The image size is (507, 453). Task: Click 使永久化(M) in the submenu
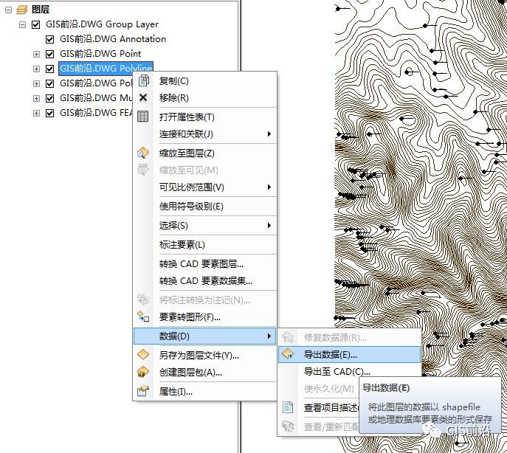(x=329, y=389)
